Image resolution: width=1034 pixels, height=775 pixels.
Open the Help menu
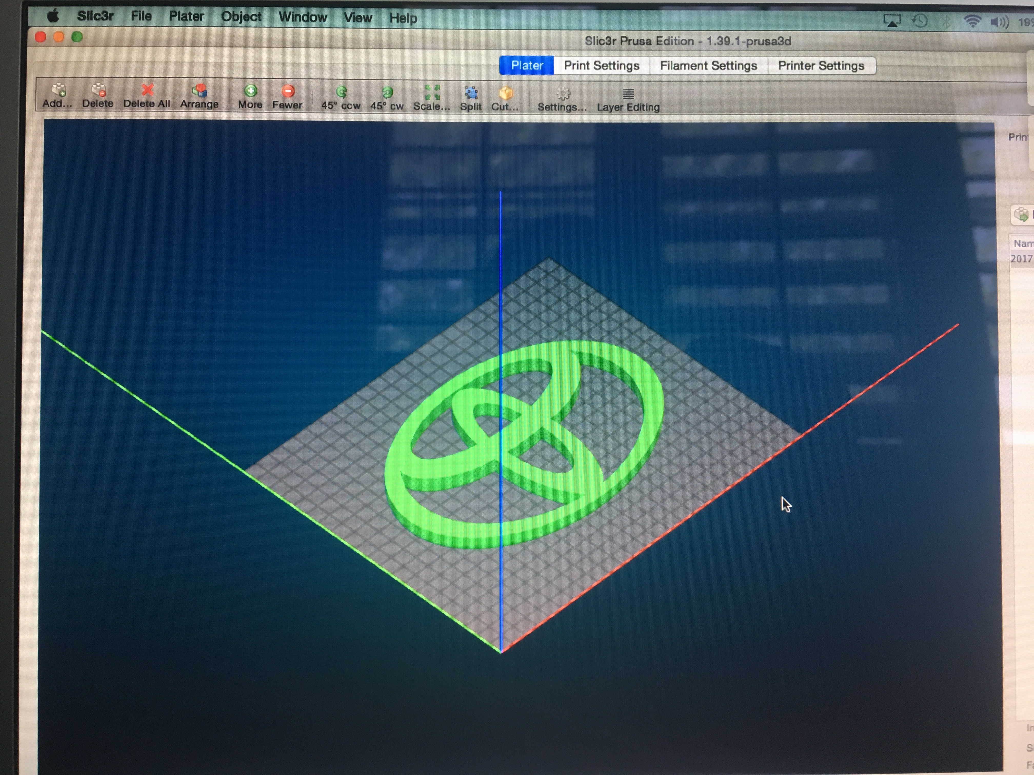point(403,18)
